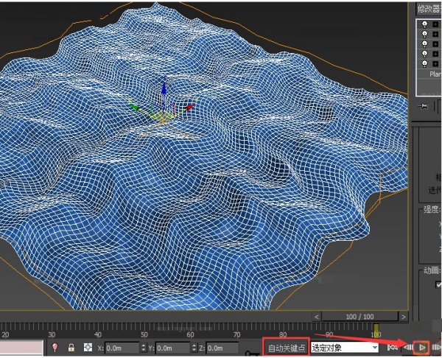Open the 选定对象 key filter dropdown
The width and height of the screenshot is (442, 358).
point(345,347)
